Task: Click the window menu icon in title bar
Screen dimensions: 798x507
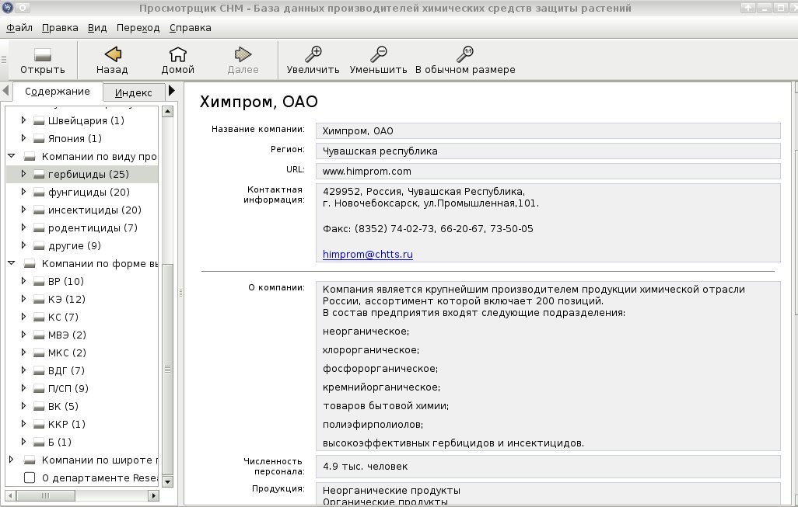Action: tap(7, 8)
